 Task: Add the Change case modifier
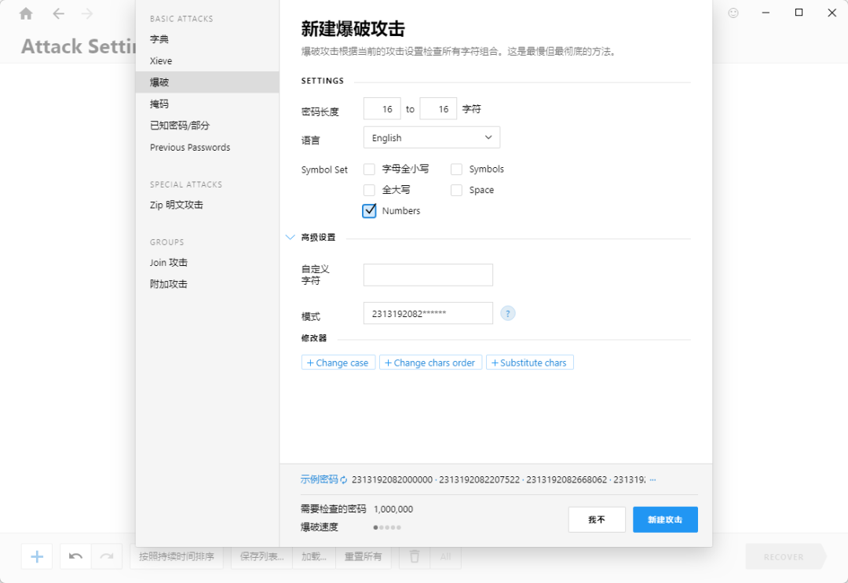338,363
